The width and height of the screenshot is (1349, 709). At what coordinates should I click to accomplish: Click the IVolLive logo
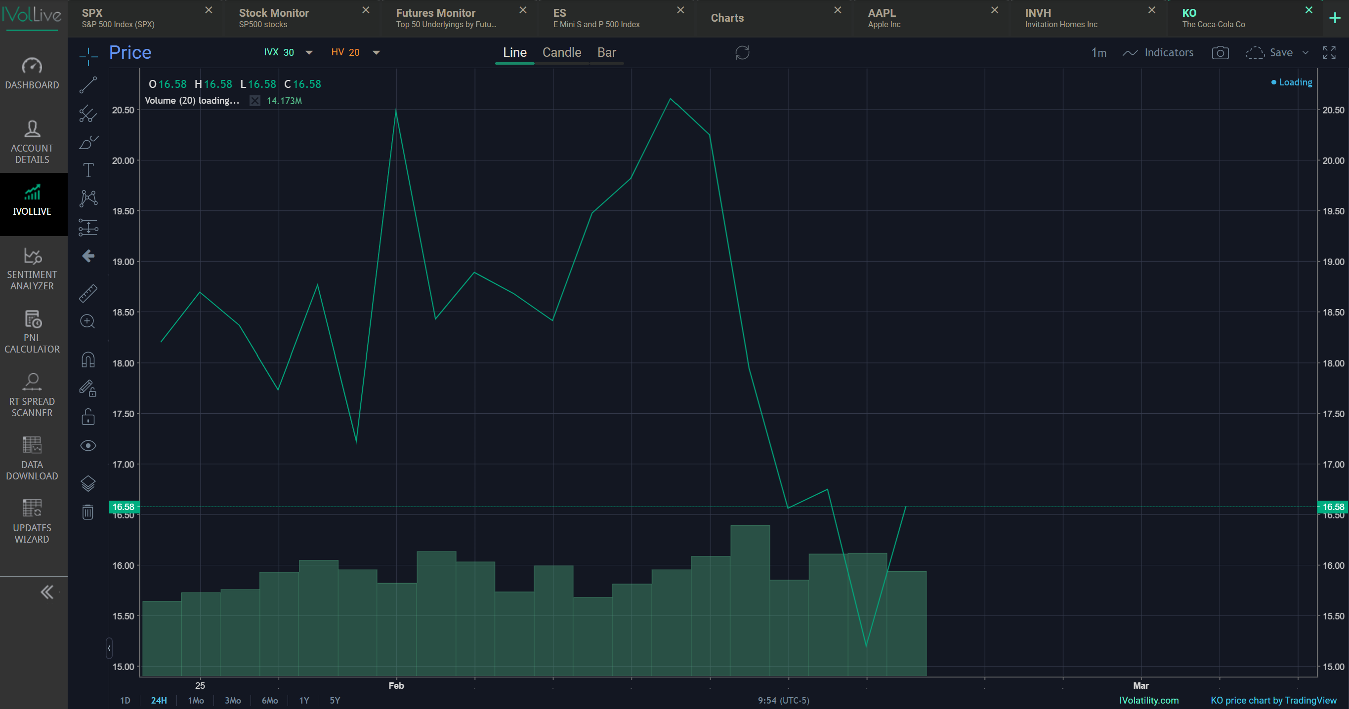coord(32,15)
